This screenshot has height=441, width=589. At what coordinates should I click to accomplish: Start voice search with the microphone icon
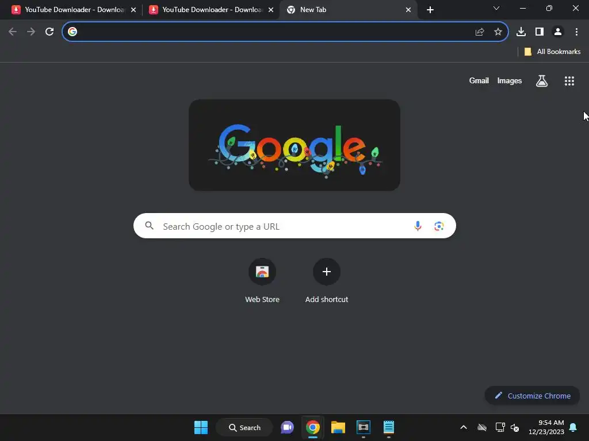pos(418,226)
